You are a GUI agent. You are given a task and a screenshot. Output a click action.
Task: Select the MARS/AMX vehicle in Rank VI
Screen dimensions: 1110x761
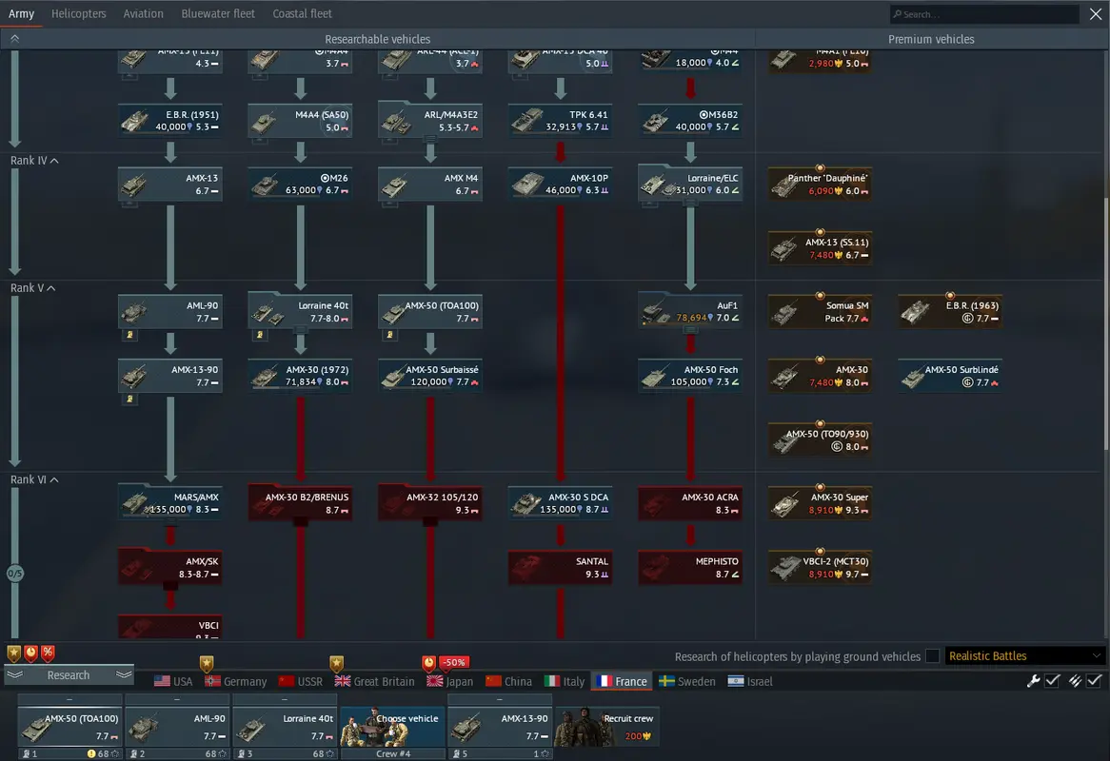[x=170, y=503]
